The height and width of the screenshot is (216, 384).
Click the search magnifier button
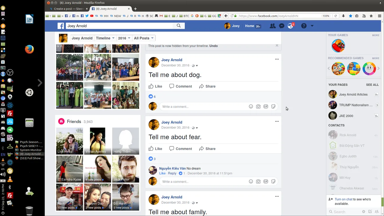click(179, 26)
